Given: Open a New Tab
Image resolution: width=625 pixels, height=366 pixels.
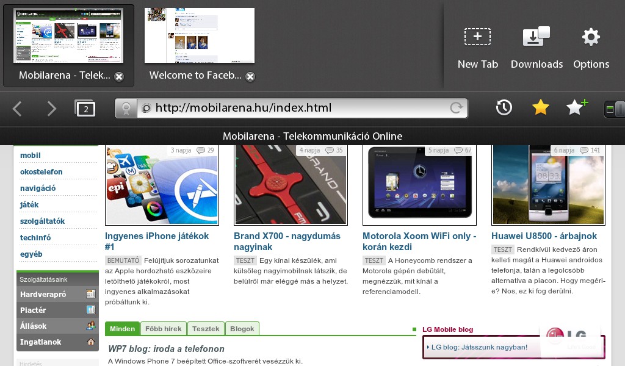Looking at the screenshot, I should [477, 49].
